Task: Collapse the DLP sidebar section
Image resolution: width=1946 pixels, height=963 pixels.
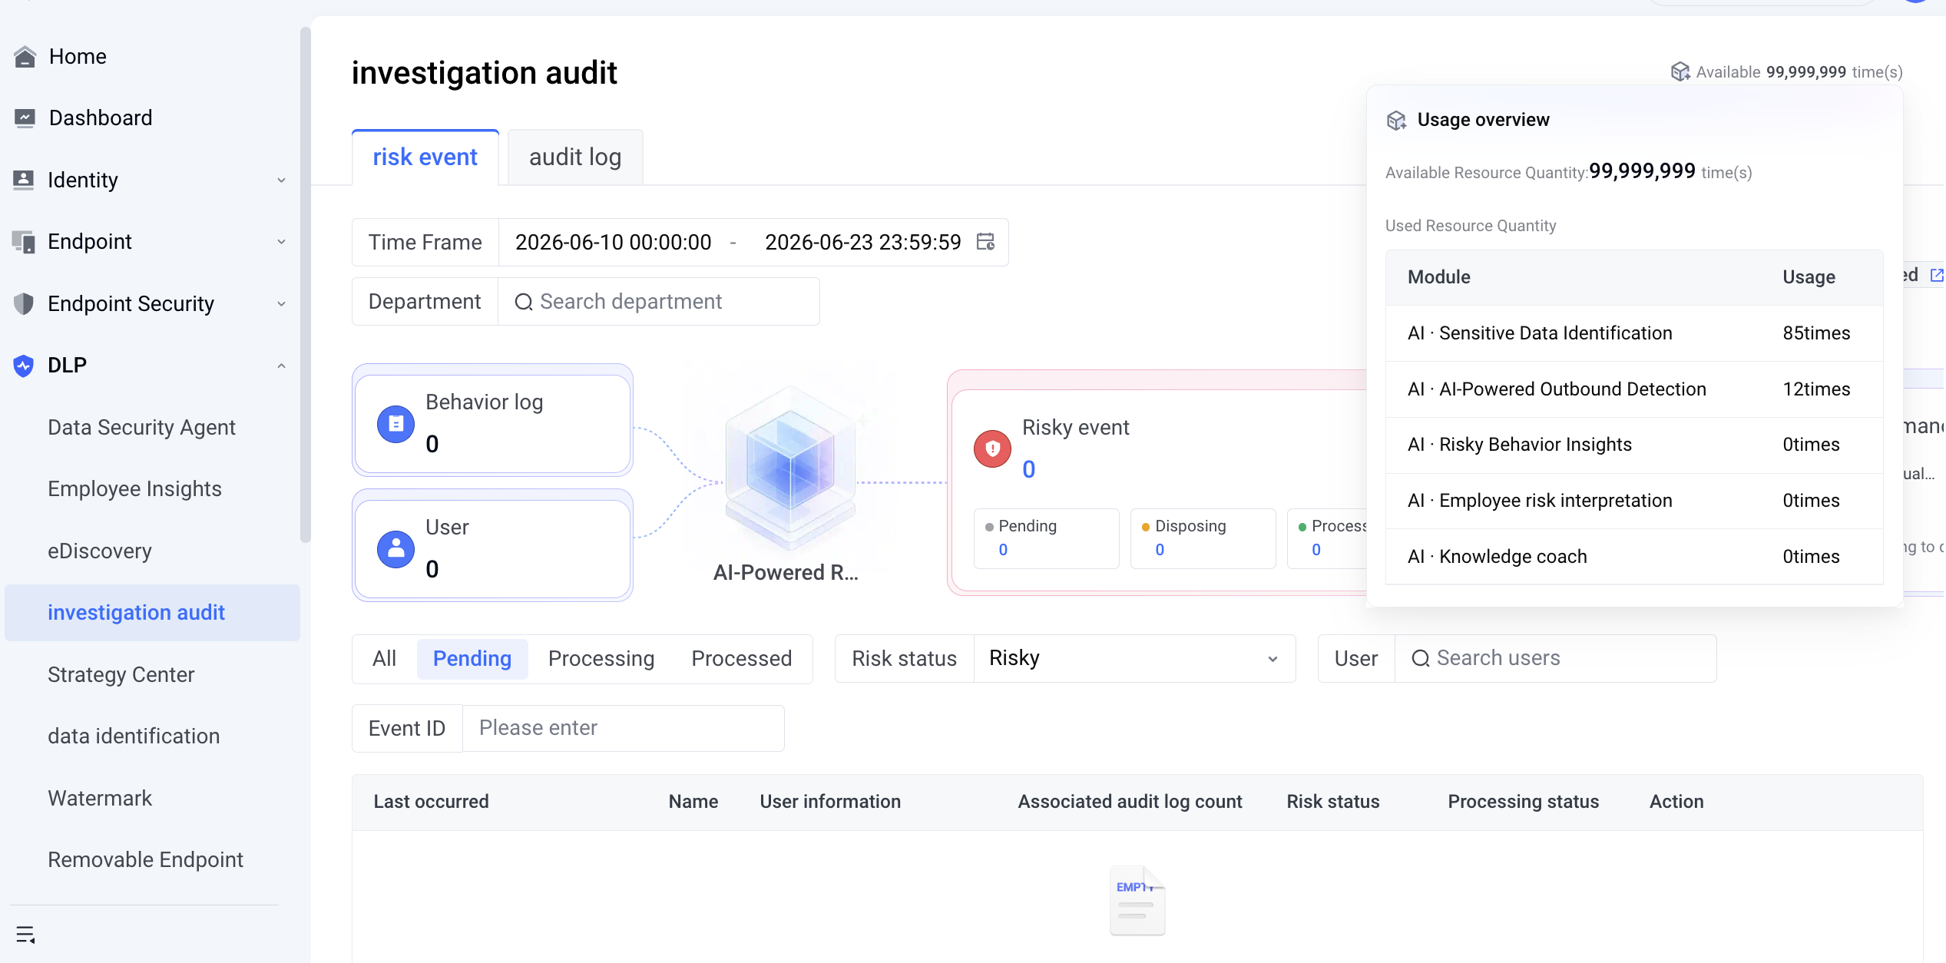Action: 151,366
